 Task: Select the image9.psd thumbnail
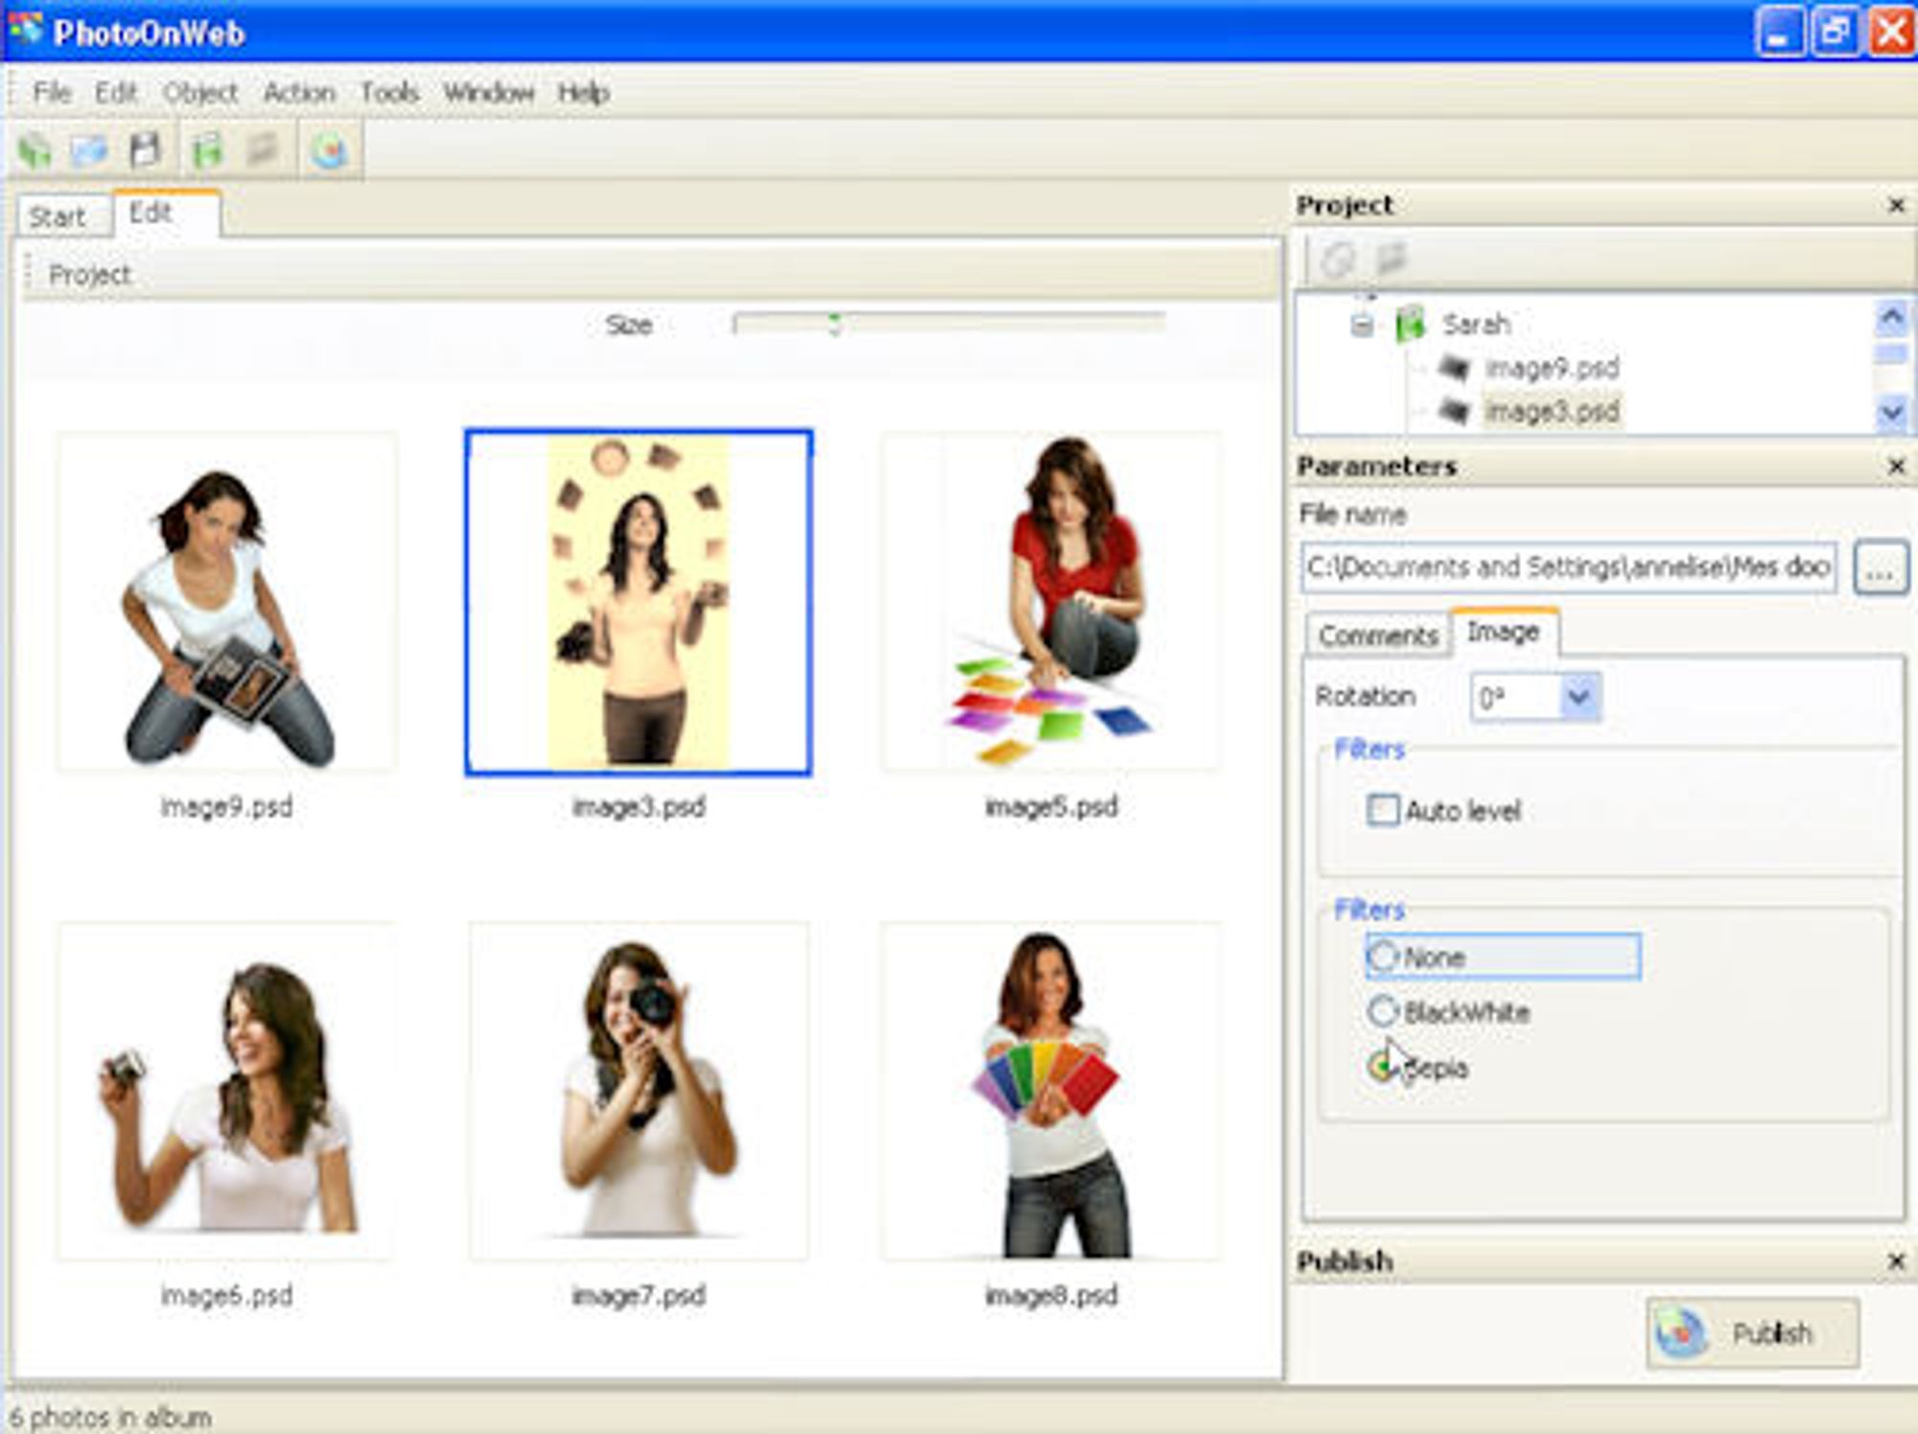(226, 602)
